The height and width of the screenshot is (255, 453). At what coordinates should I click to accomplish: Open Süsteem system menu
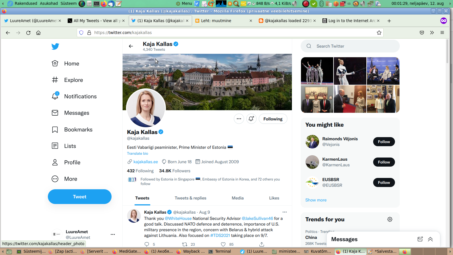[x=69, y=3]
